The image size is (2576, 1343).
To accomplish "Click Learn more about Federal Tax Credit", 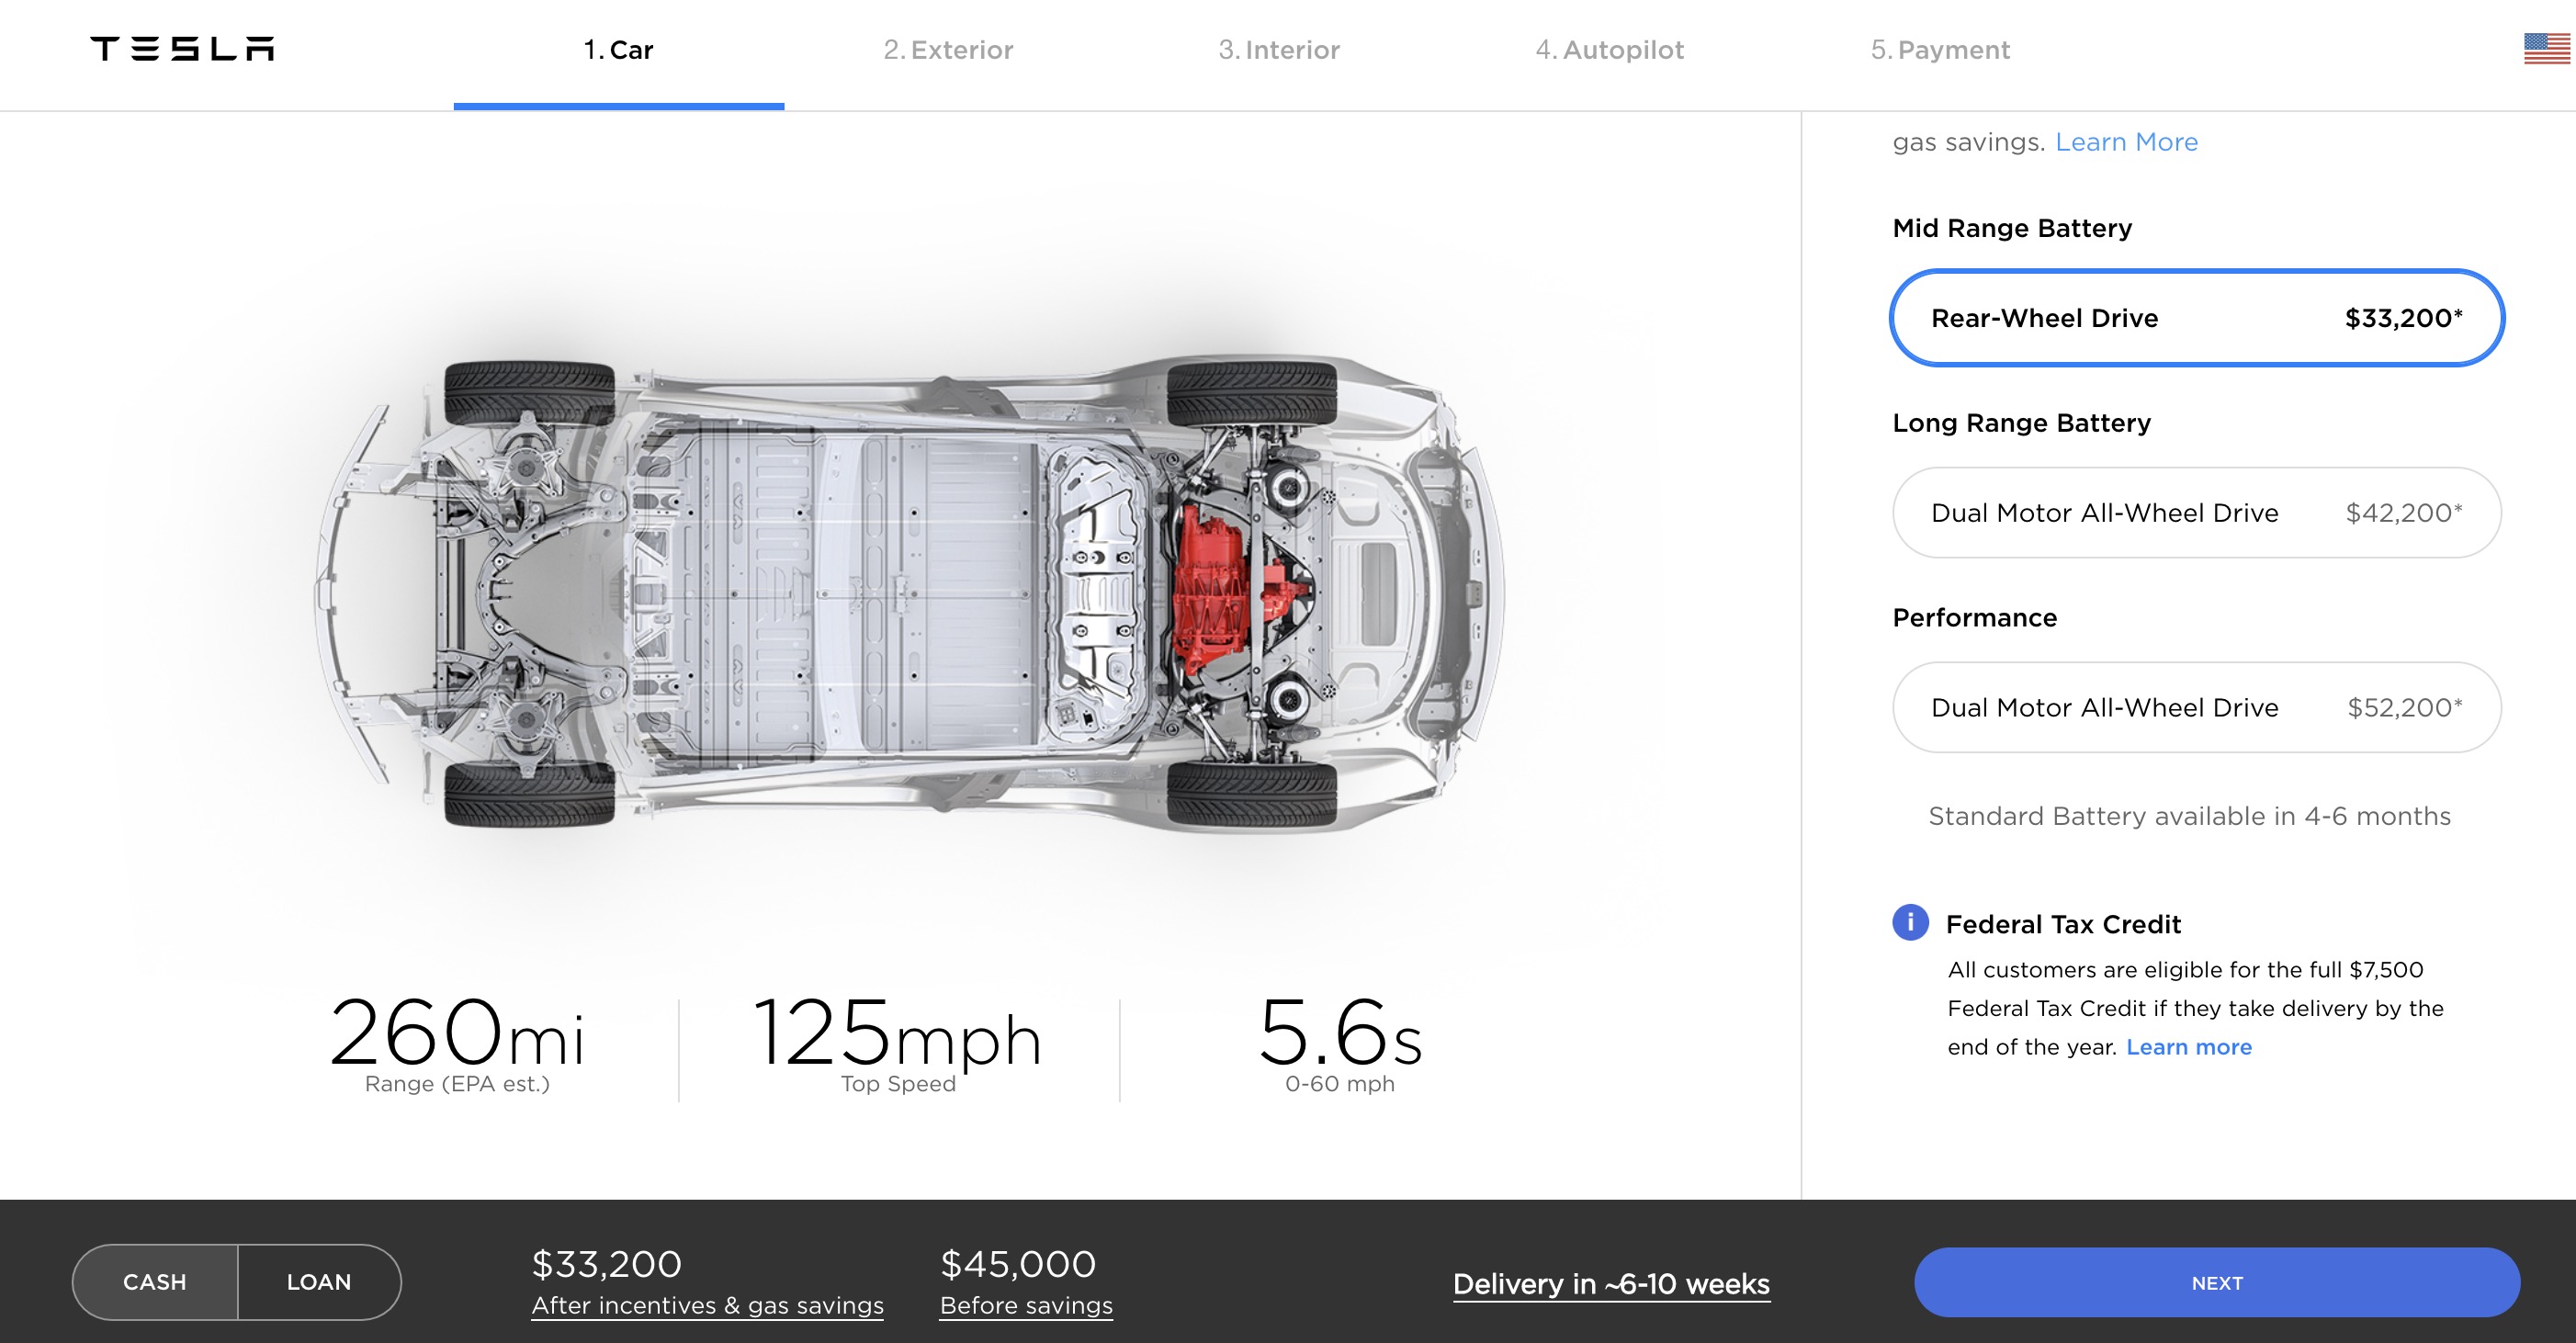I will pyautogui.click(x=2190, y=1046).
